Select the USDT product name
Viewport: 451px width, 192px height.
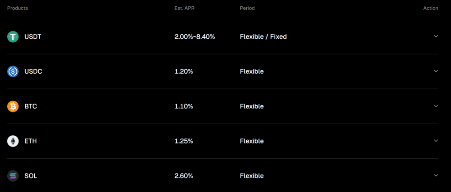point(33,37)
